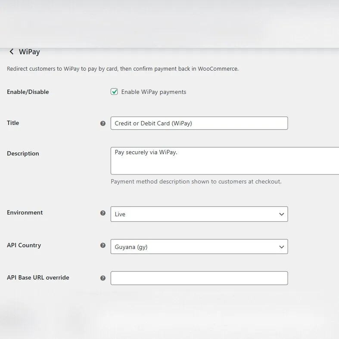Viewport: 339px width, 339px height.
Task: Click the 'Enable/Disable' row label
Action: tap(28, 92)
